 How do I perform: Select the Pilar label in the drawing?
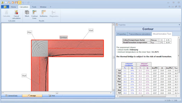(29, 32)
